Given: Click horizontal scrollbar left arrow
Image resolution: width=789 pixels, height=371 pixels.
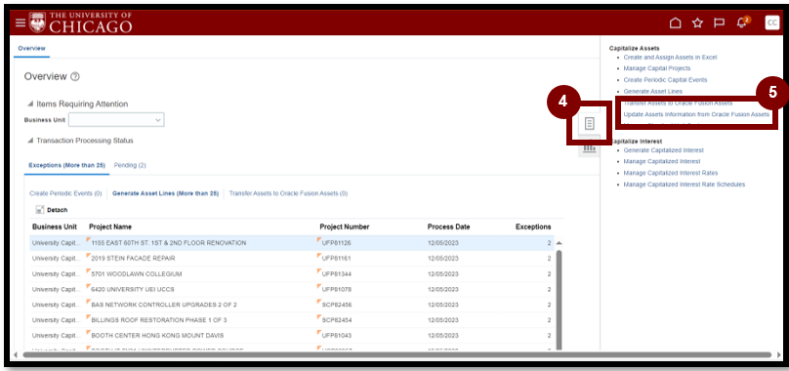Looking at the screenshot, I should [x=15, y=355].
